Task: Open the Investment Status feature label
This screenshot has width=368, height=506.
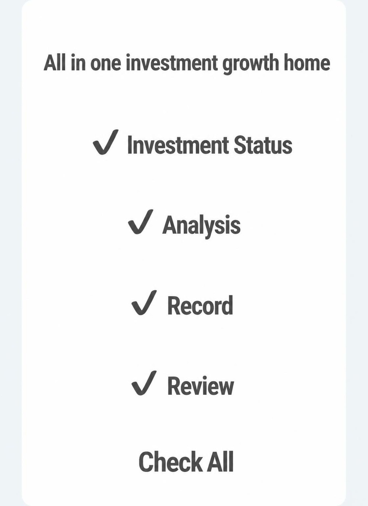Action: [x=209, y=145]
